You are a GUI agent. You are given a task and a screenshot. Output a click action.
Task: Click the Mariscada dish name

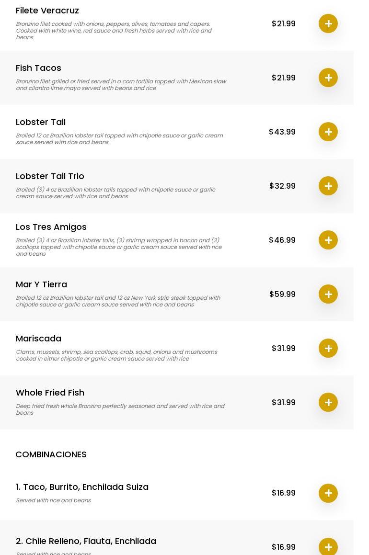pyautogui.click(x=38, y=339)
